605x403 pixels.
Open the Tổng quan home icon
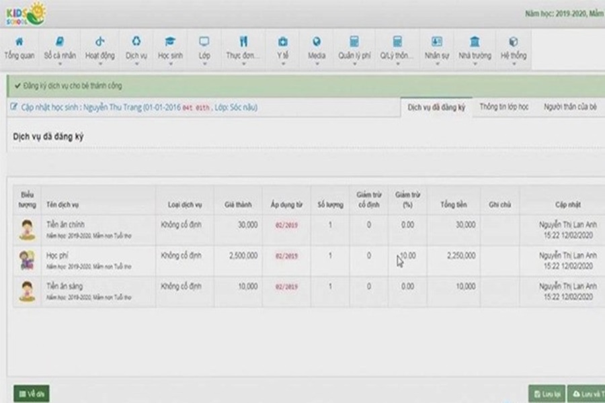pos(19,42)
